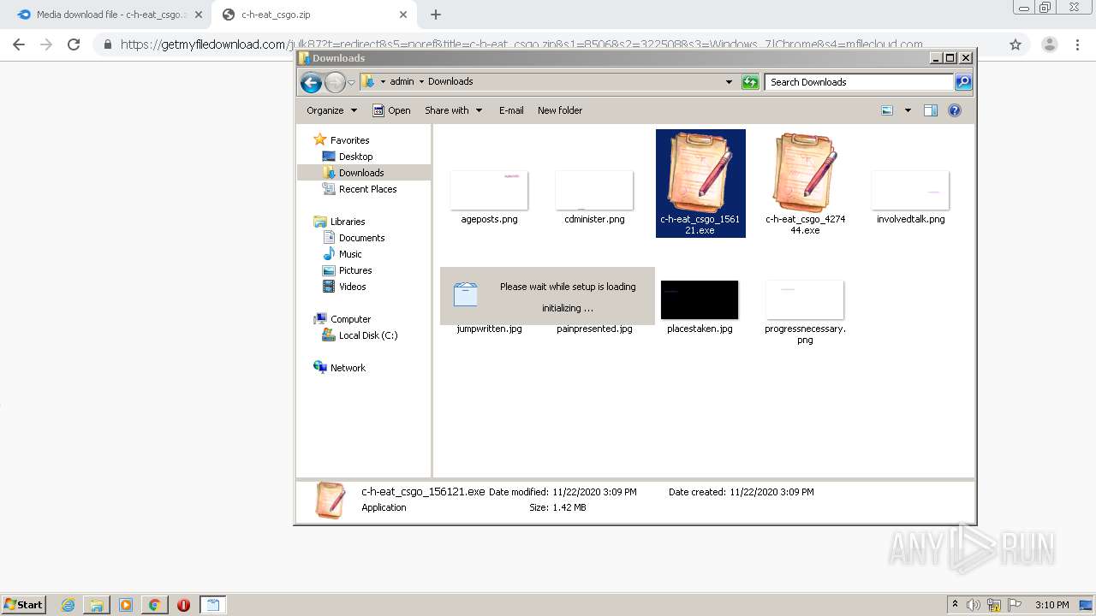Image resolution: width=1096 pixels, height=616 pixels.
Task: Click the network tray icon
Action: 993,605
